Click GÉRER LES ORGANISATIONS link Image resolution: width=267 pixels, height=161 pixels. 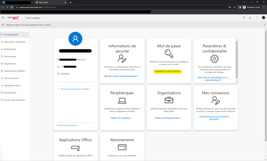point(168,118)
